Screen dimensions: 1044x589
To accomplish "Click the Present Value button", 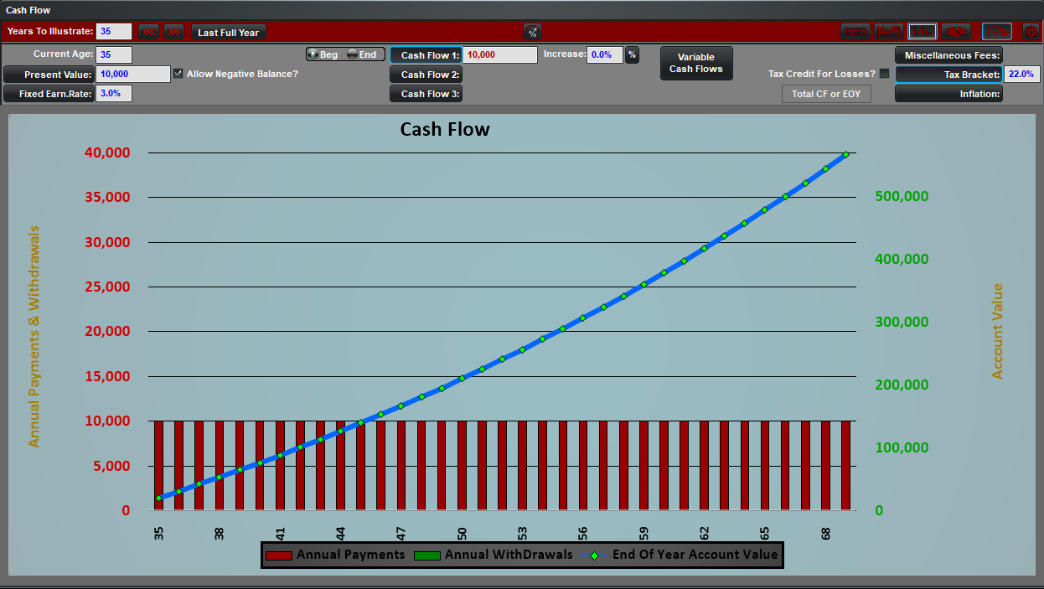I will click(49, 75).
